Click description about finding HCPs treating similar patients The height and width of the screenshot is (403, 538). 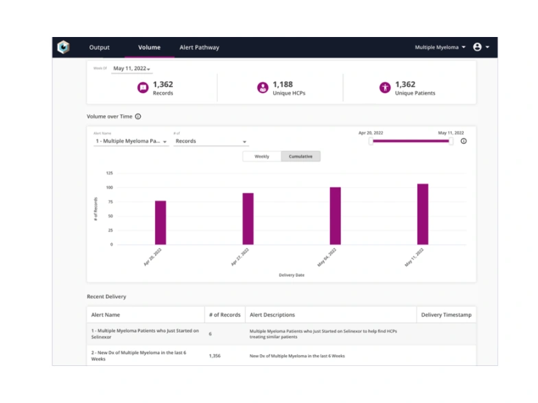coord(323,334)
